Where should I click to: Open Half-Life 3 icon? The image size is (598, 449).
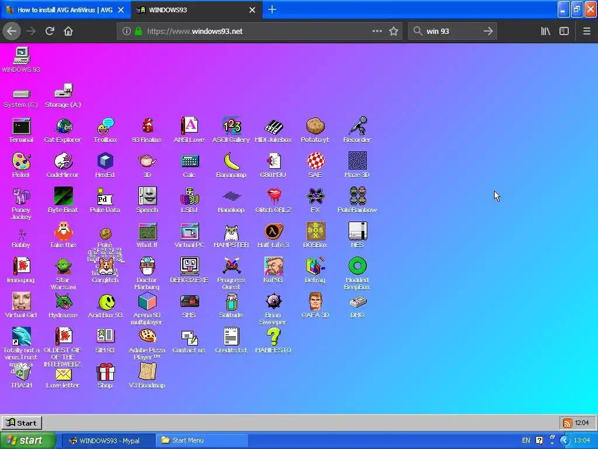273,235
